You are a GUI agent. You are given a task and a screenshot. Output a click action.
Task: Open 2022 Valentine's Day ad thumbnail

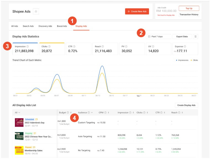point(19,122)
